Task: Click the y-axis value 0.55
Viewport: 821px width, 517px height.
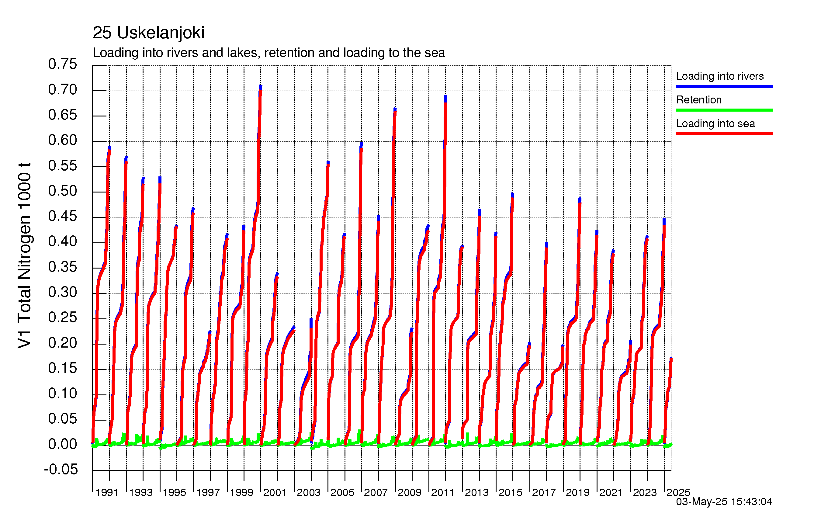Action: [x=62, y=166]
